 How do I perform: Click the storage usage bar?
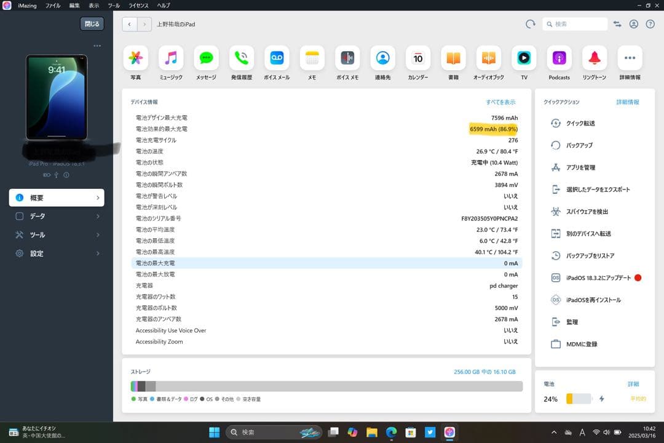click(x=326, y=386)
